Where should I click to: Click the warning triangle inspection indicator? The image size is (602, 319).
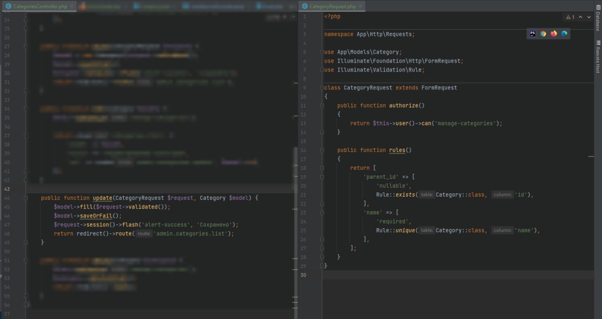tap(568, 17)
